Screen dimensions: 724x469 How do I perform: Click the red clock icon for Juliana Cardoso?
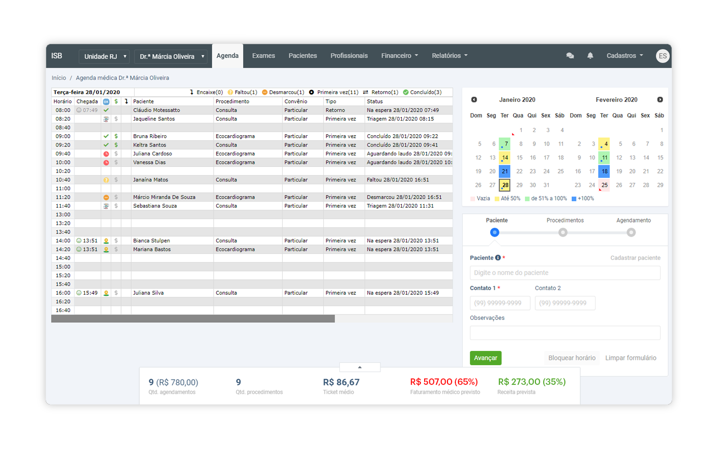click(106, 154)
